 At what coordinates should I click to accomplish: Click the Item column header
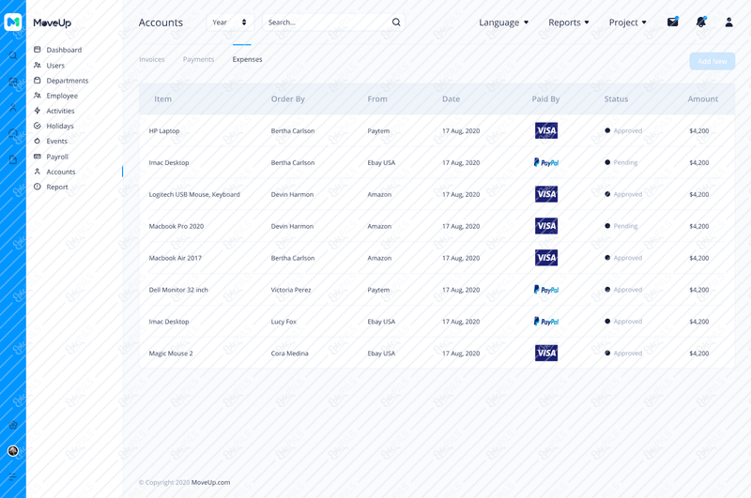[162, 99]
